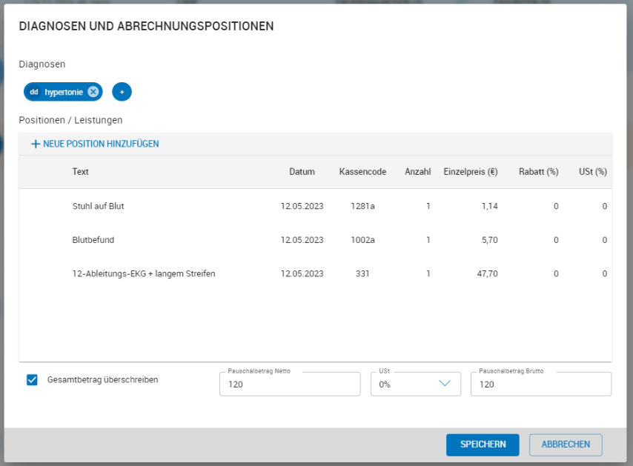The width and height of the screenshot is (633, 466).
Task: Click the plus icon for Neue Position hinzufügen
Action: pyautogui.click(x=35, y=144)
